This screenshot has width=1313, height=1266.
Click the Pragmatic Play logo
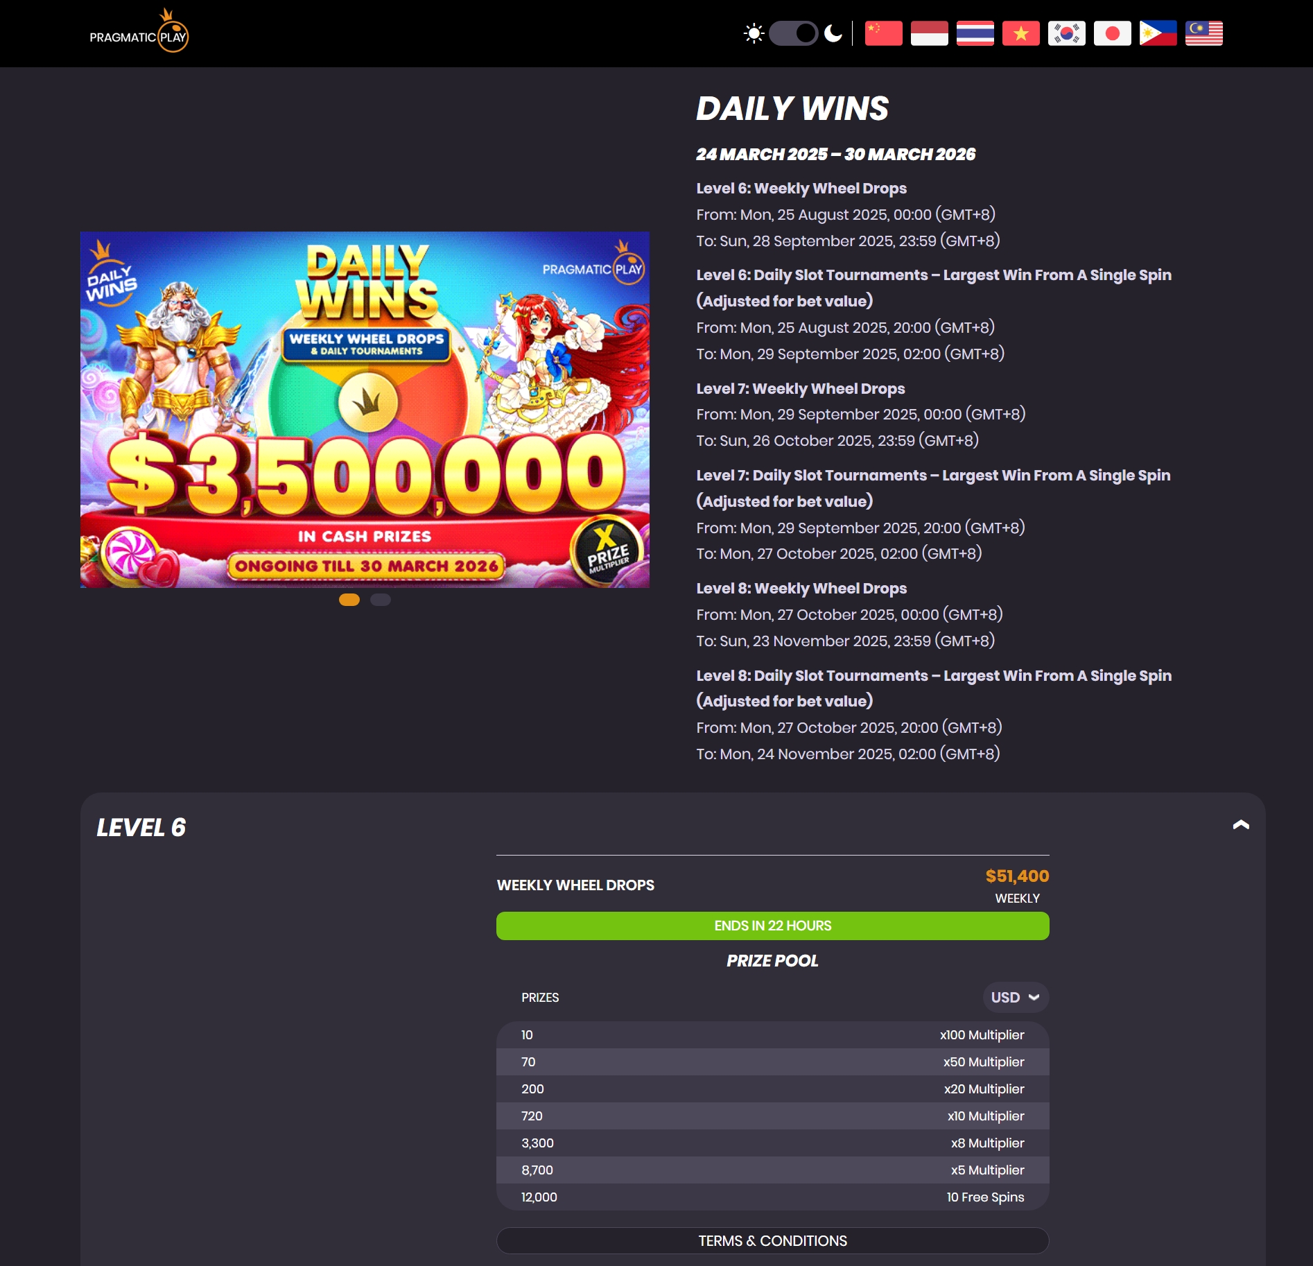pos(139,31)
